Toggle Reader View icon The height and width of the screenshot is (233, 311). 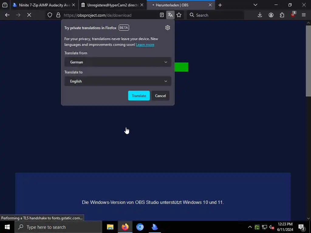click(162, 15)
